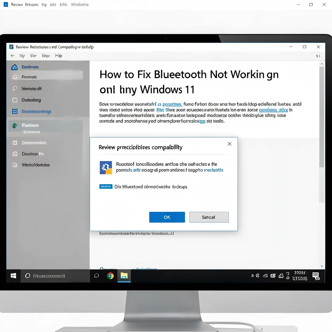The image size is (332, 332).
Task: Click the blue badge beside Dix Bluetooth text
Action: pos(106,187)
